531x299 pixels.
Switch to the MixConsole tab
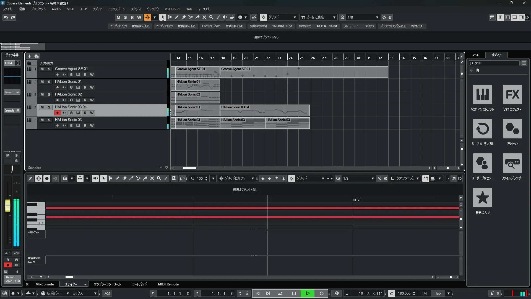pyautogui.click(x=45, y=284)
